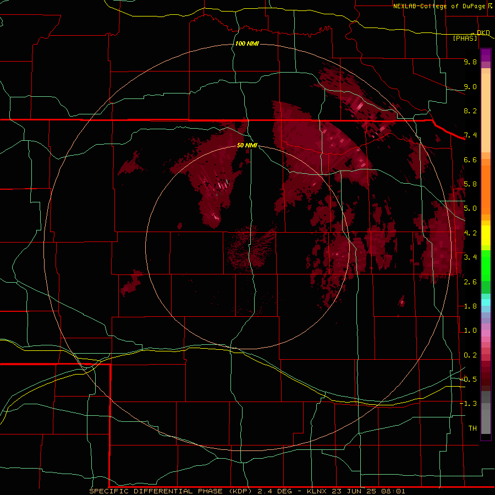The width and height of the screenshot is (495, 495).
Task: Click the 6.6 value on color scale
Action: (470, 159)
